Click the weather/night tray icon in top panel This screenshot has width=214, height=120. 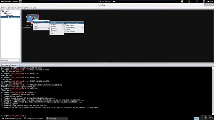tap(182, 1)
